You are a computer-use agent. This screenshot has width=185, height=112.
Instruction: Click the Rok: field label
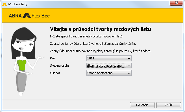point(53,58)
